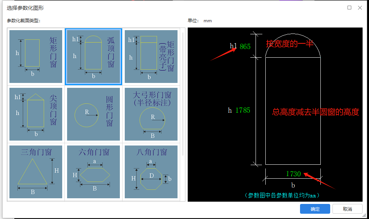Viewport: 369px width, 219px height.
Task: Maximize the 选择参数化图形 dialog
Action: click(349, 8)
